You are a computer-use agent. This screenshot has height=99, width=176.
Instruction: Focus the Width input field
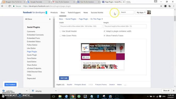pyautogui.click(x=81, y=26)
